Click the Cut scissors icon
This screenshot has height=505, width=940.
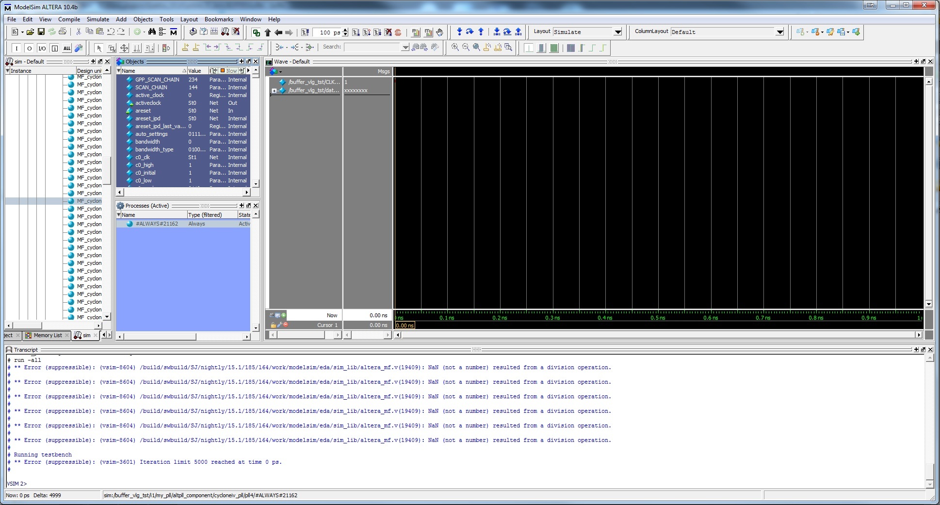[x=79, y=32]
